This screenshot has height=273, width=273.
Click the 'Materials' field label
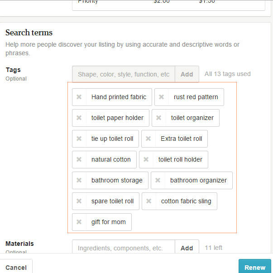[19, 244]
